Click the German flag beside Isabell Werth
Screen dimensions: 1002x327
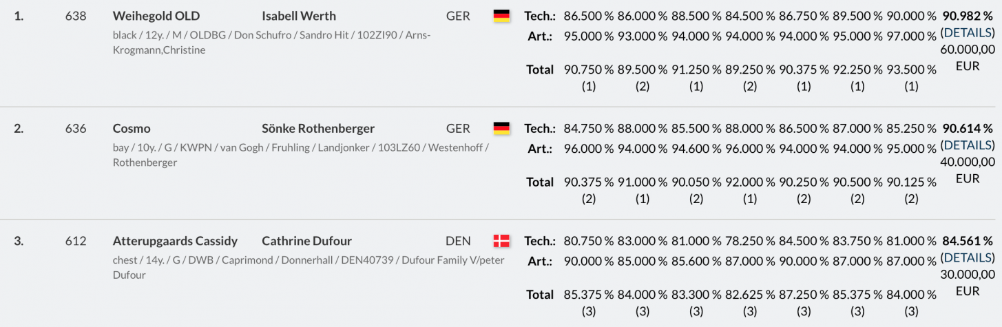(x=501, y=16)
